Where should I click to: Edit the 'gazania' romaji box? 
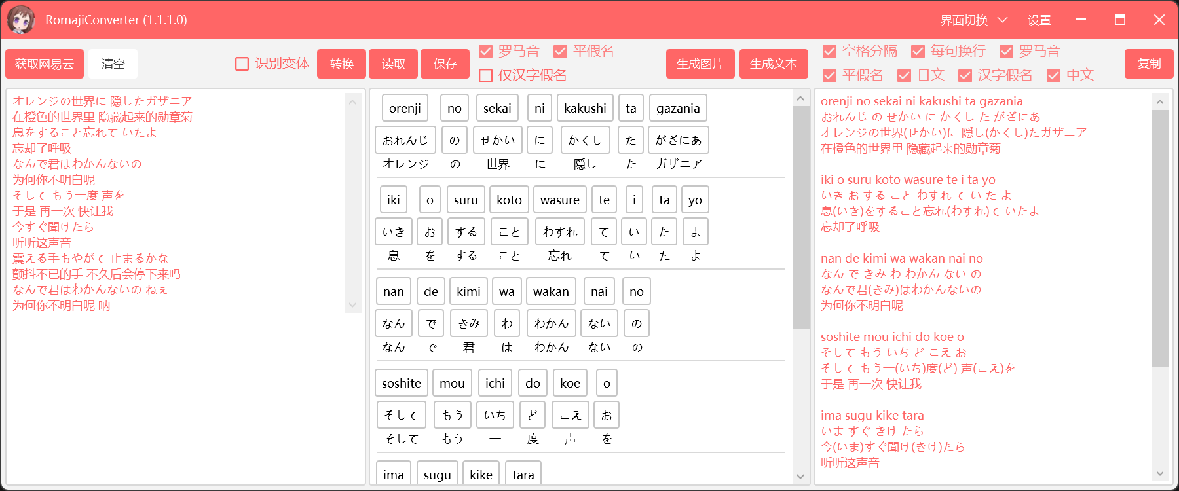click(x=678, y=108)
